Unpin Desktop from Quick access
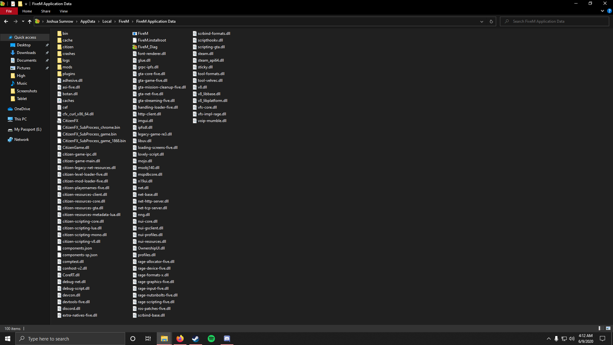 pyautogui.click(x=47, y=45)
